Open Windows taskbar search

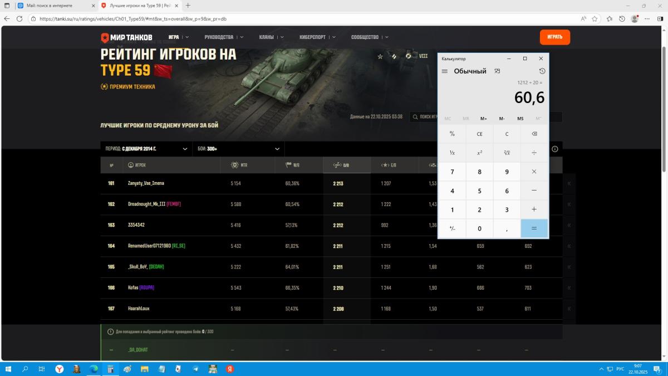point(25,369)
